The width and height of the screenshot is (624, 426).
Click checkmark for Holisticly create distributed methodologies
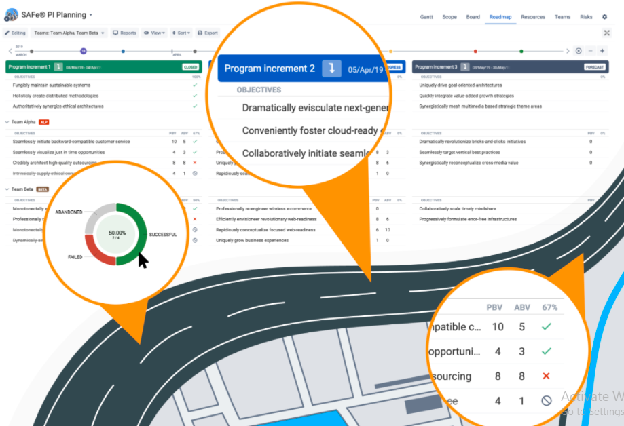pos(195,96)
